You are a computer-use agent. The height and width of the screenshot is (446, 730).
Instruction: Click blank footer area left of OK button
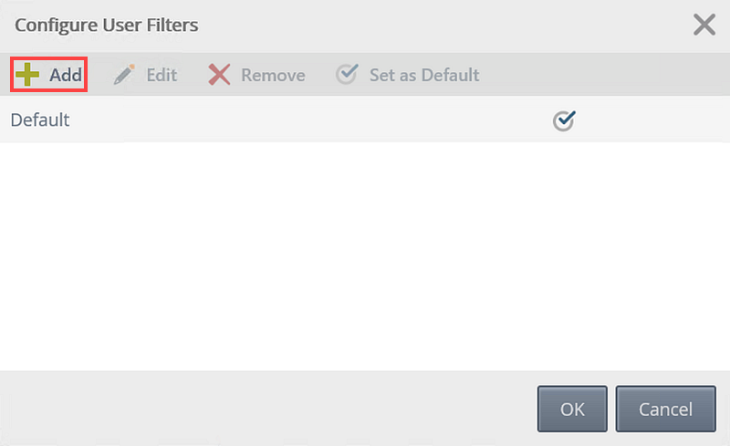click(267, 409)
